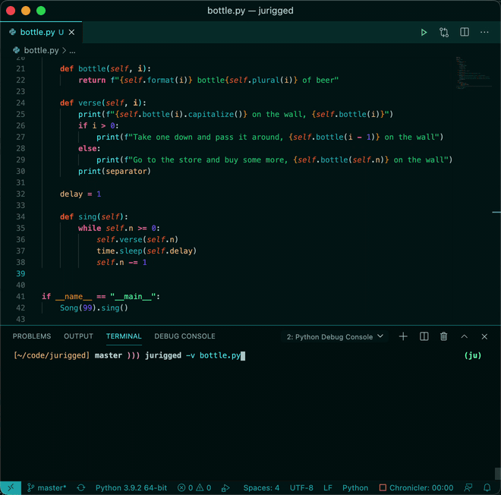Split the terminal panel

424,336
